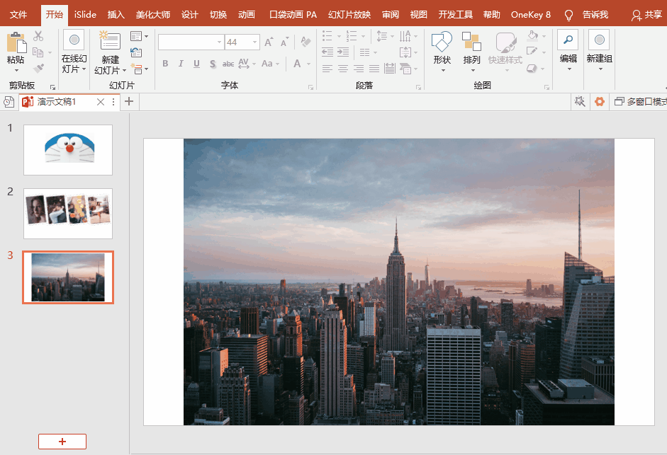Click the Cut scissors icon

pyautogui.click(x=39, y=37)
